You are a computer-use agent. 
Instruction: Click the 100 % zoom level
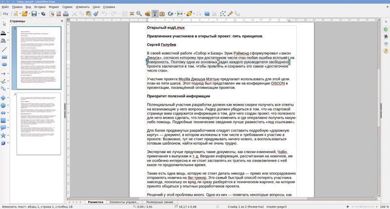click(x=384, y=207)
